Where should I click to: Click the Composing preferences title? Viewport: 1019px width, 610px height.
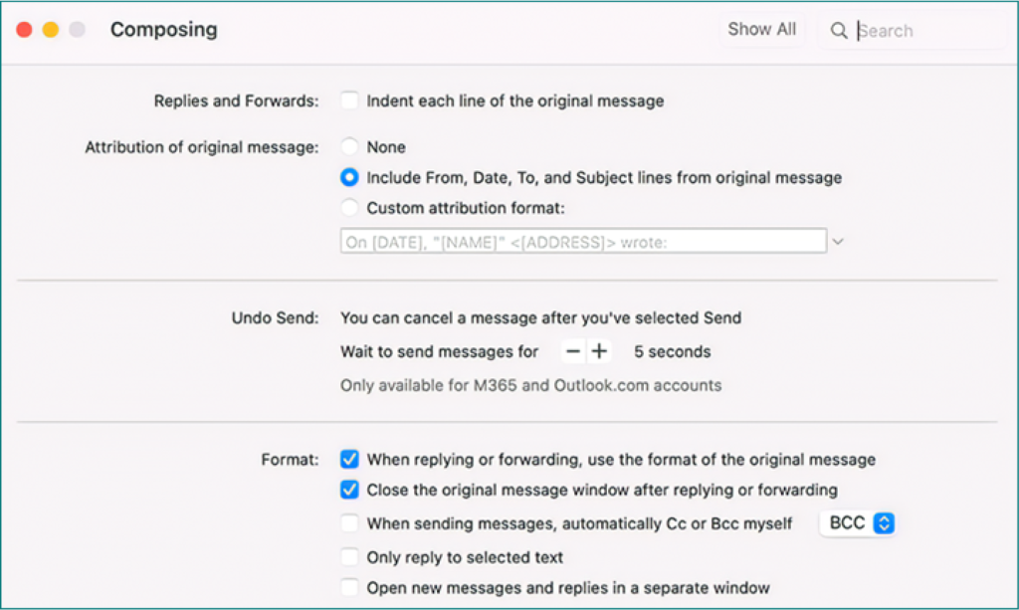(x=163, y=30)
